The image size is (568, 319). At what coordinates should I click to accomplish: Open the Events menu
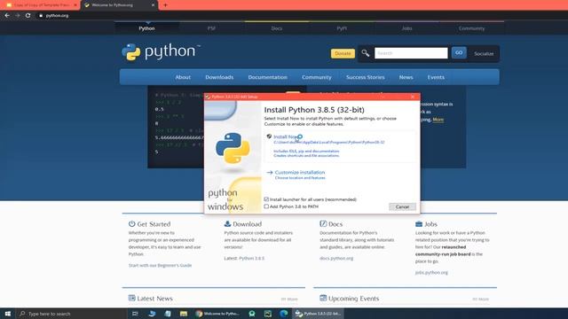click(436, 77)
